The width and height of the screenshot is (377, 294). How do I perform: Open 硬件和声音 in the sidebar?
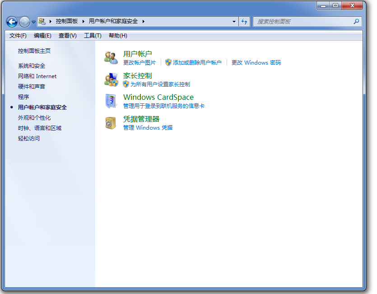click(32, 87)
